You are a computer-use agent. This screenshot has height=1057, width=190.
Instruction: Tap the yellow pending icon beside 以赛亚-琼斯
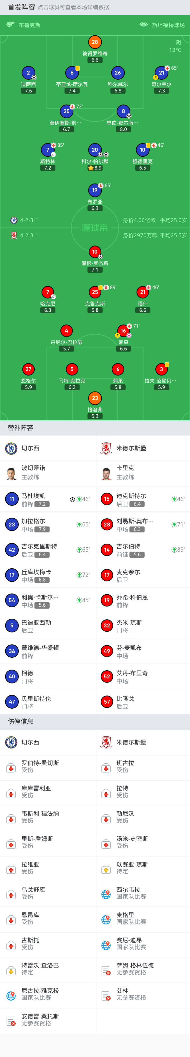pyautogui.click(x=106, y=869)
